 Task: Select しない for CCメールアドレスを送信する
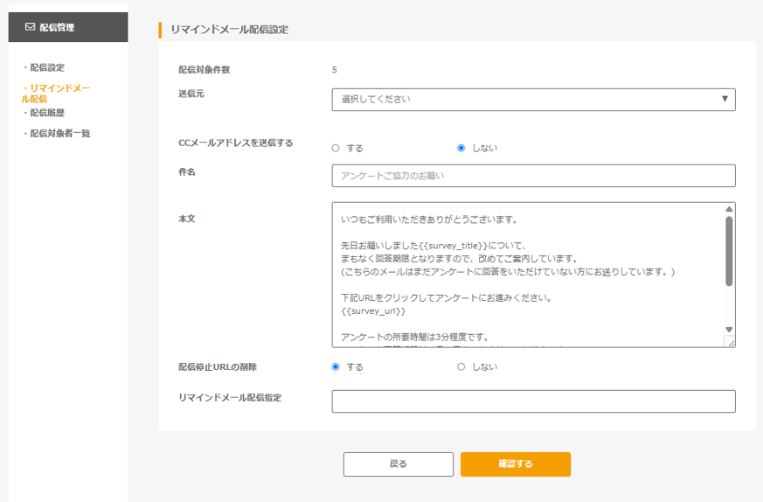[461, 148]
